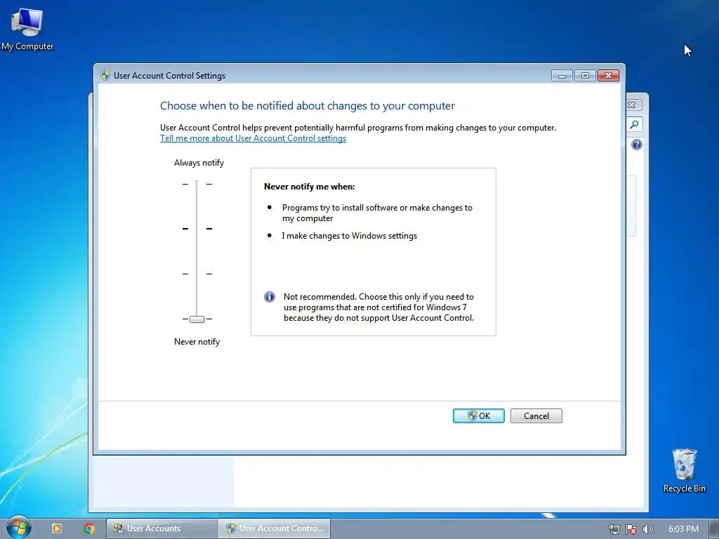Click Show desktop button at taskbar end

713,528
